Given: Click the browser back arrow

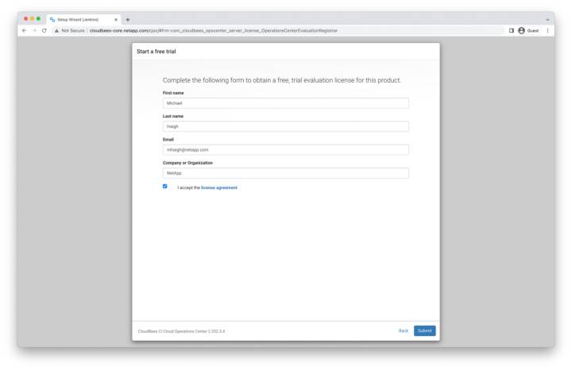Looking at the screenshot, I should (x=24, y=30).
